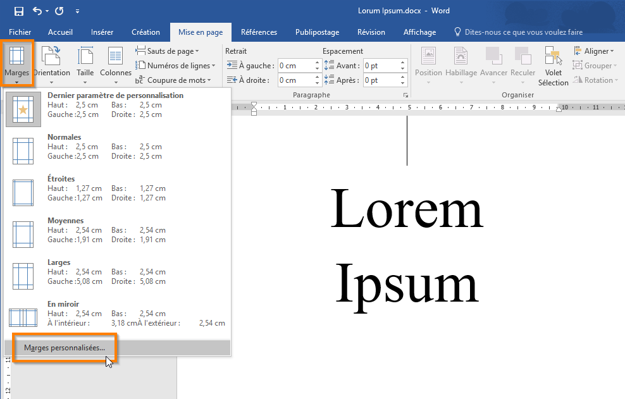Open the Customize Quick Access Toolbar dropdown
Viewport: 625px width, 399px height.
pos(77,11)
